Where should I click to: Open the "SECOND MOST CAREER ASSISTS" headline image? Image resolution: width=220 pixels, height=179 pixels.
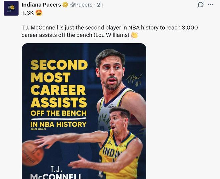[59, 84]
